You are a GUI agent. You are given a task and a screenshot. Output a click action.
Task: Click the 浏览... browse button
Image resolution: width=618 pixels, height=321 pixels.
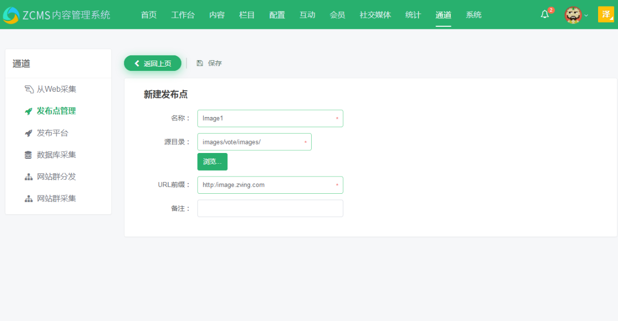click(x=212, y=162)
